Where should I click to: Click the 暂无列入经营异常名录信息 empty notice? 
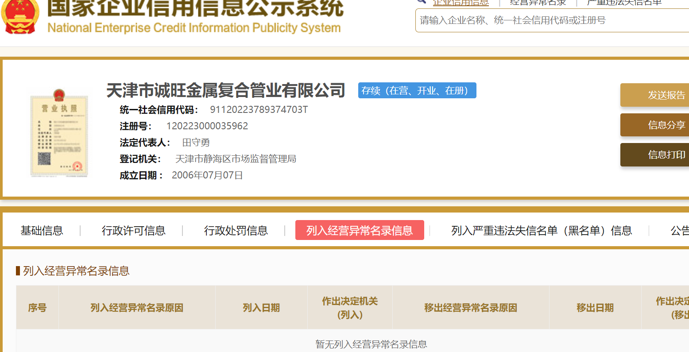pyautogui.click(x=371, y=344)
